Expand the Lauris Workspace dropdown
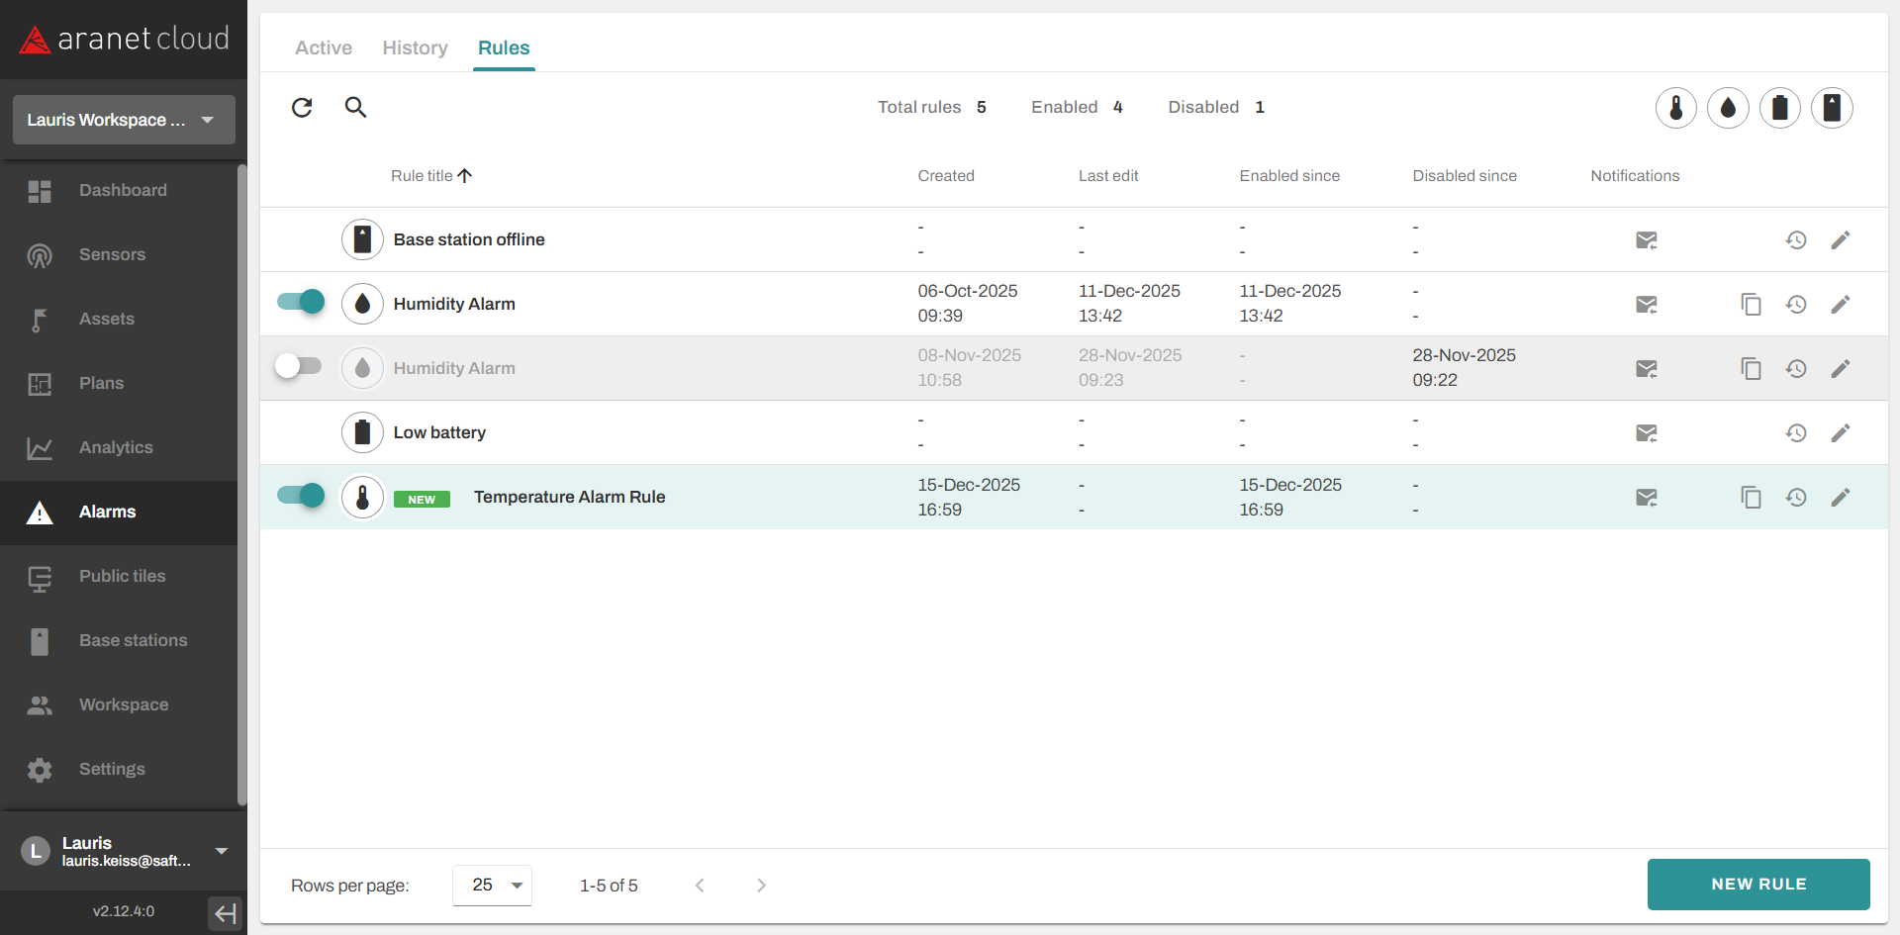 [x=124, y=120]
